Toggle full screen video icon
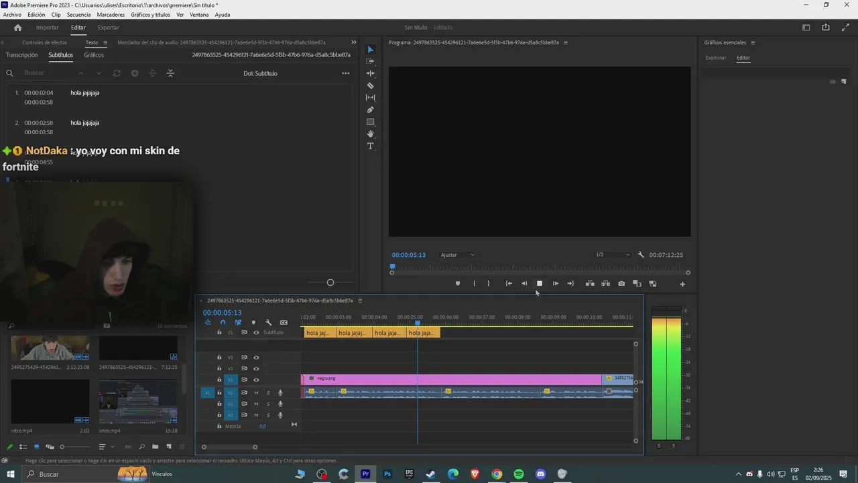 [x=845, y=28]
